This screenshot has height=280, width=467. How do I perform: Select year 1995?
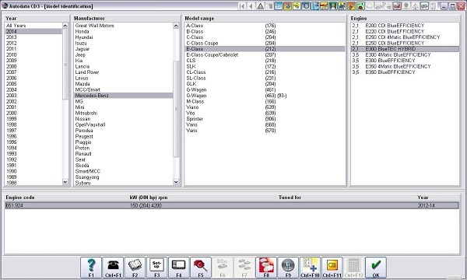(33, 142)
